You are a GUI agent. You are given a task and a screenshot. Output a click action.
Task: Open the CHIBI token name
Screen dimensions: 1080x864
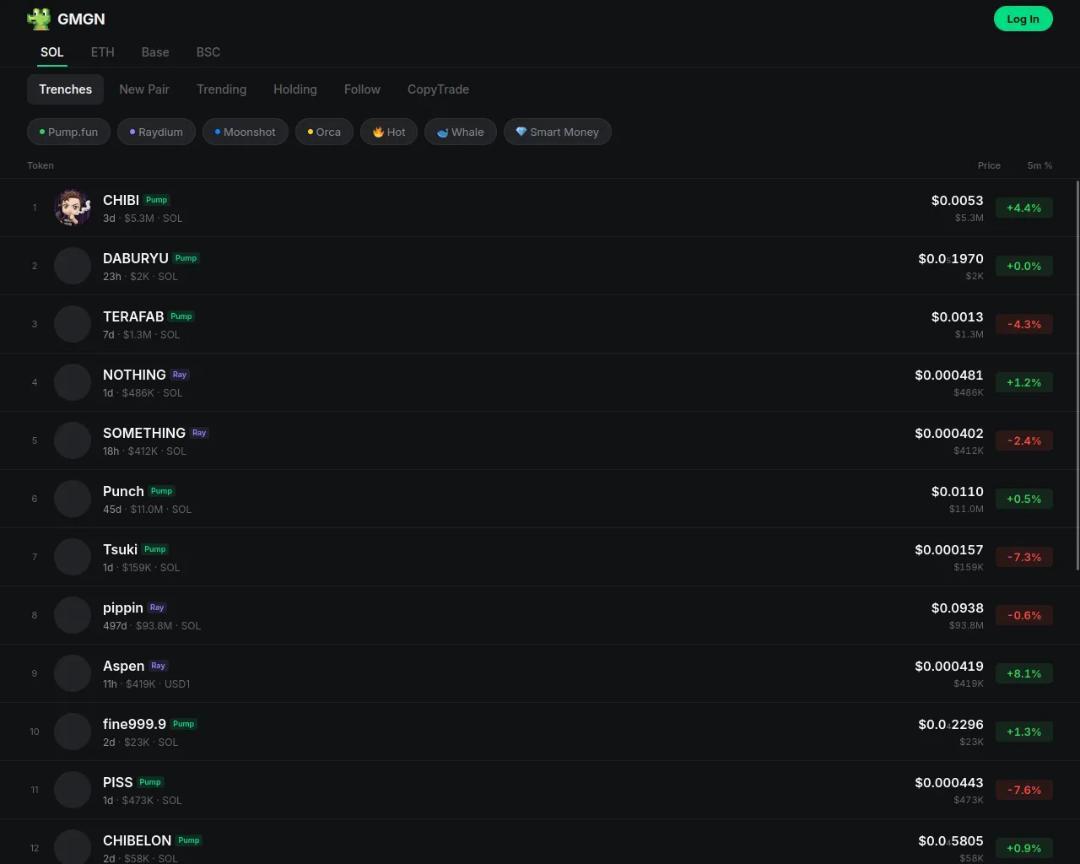tap(121, 200)
